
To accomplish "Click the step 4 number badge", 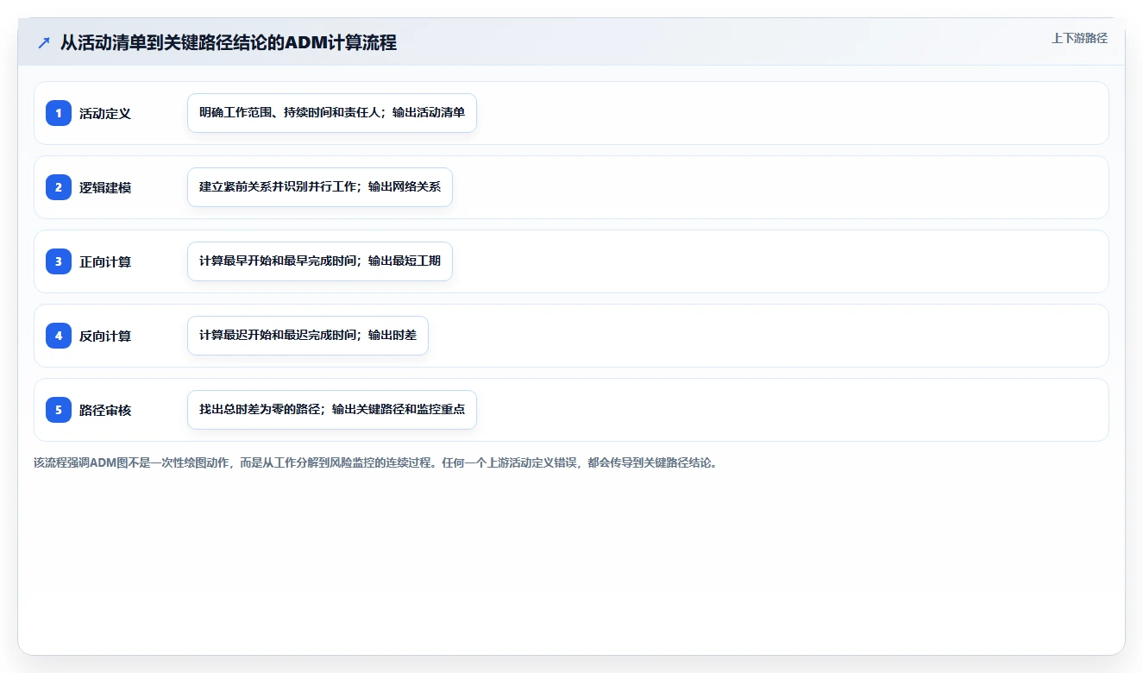I will point(59,336).
